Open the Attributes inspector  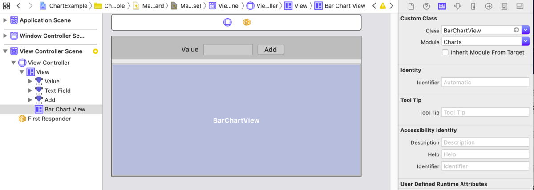coord(457,6)
